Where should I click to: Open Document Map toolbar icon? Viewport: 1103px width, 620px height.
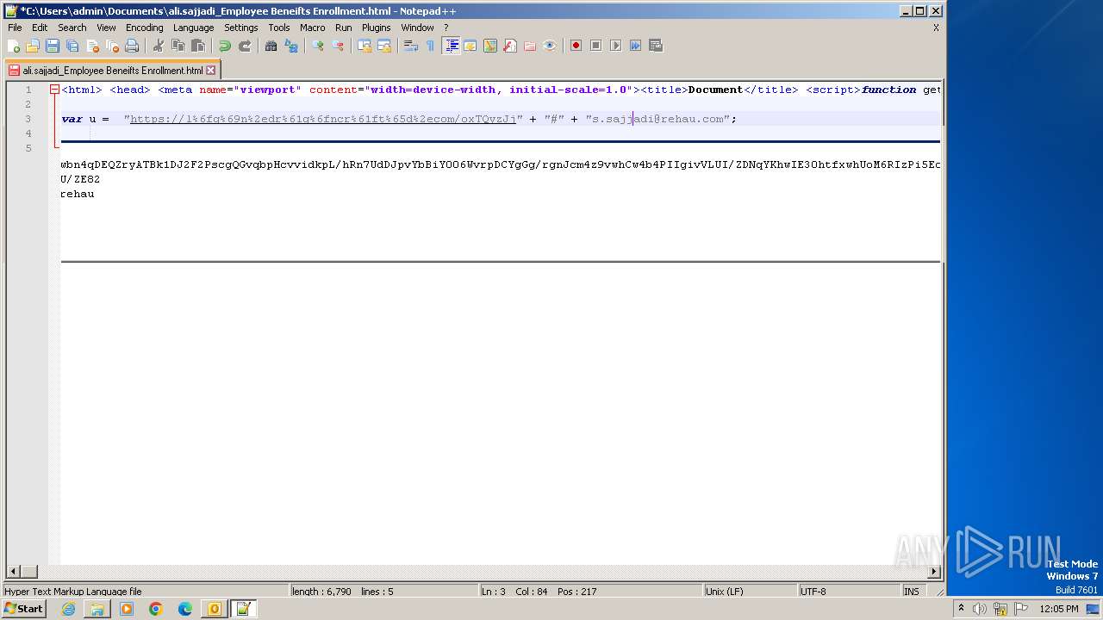[490, 46]
